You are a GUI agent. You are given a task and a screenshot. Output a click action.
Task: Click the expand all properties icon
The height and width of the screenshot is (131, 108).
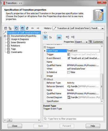pos(67,37)
